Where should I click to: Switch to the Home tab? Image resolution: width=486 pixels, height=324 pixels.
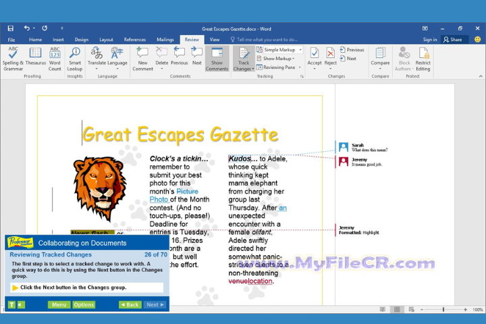coord(35,40)
